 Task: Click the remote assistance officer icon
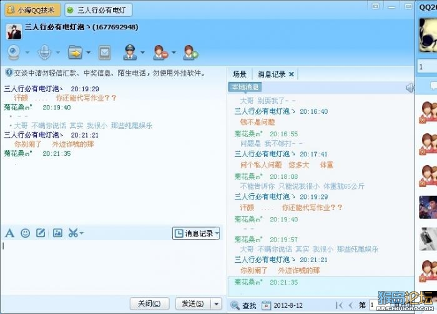(130, 53)
